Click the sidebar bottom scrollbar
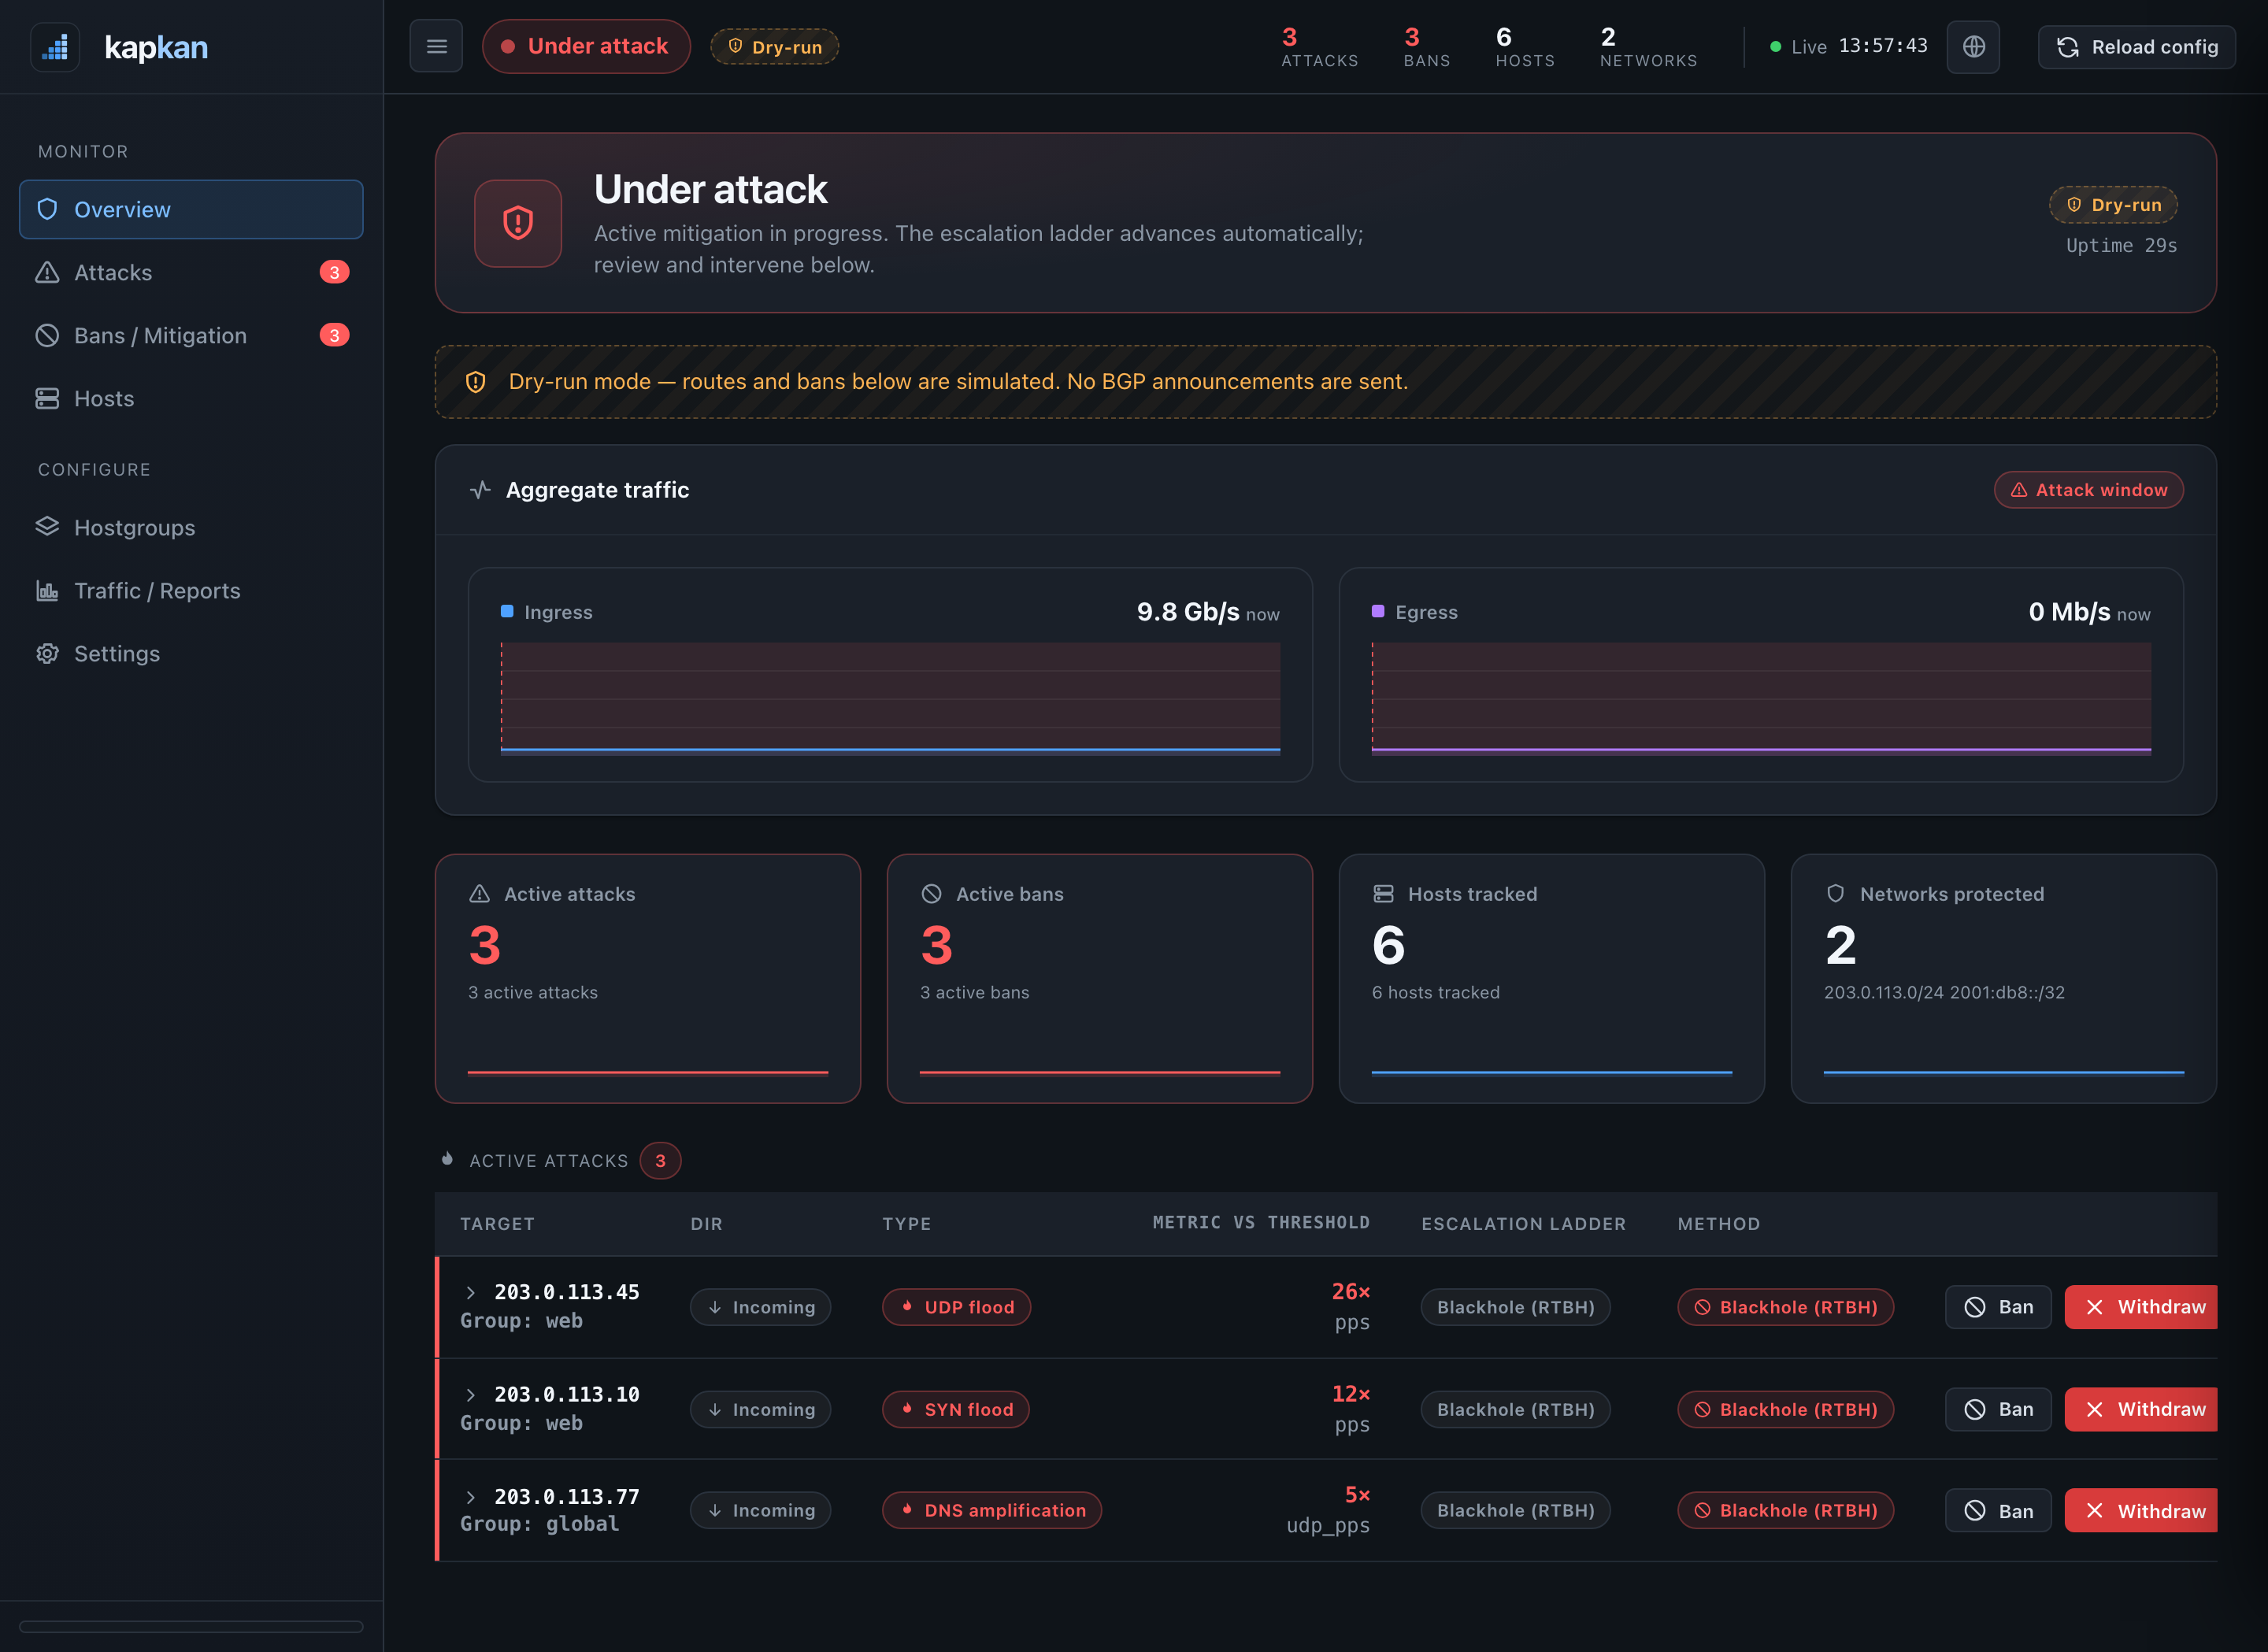2268x1652 pixels. 191,1626
